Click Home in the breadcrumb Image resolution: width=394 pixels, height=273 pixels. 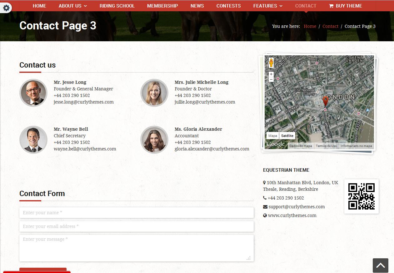(310, 26)
